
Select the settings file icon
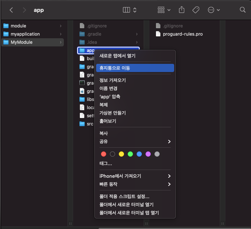[x=82, y=115]
